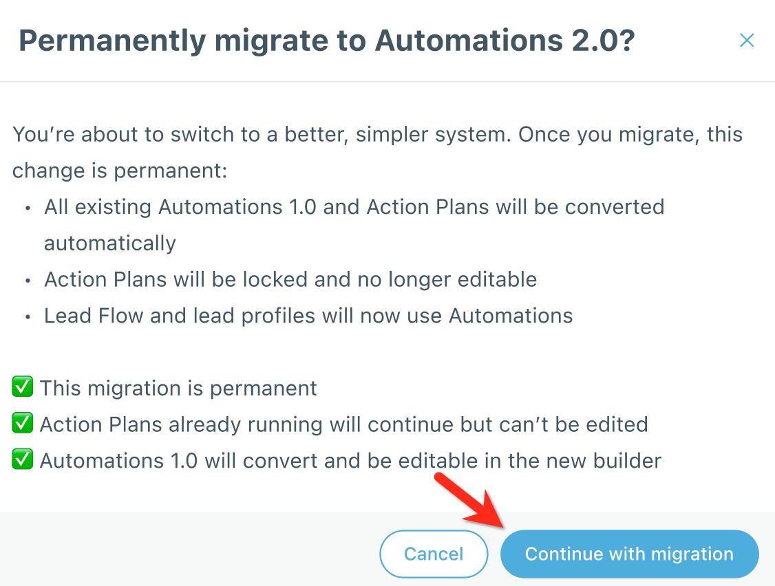Click the dialog title "Permanently migrate to Automations 2.0?"
This screenshot has height=586, width=775.
pyautogui.click(x=326, y=41)
